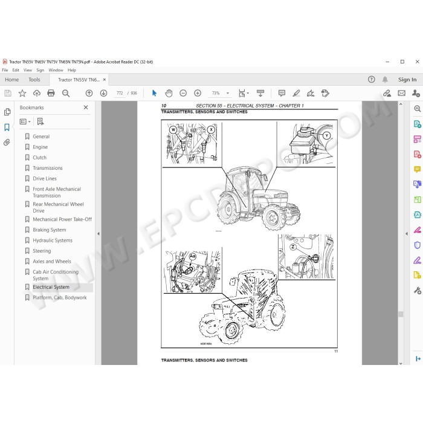Image resolution: width=423 pixels, height=423 pixels.
Task: Open the Hydraulic Systems bookmark
Action: coord(53,241)
